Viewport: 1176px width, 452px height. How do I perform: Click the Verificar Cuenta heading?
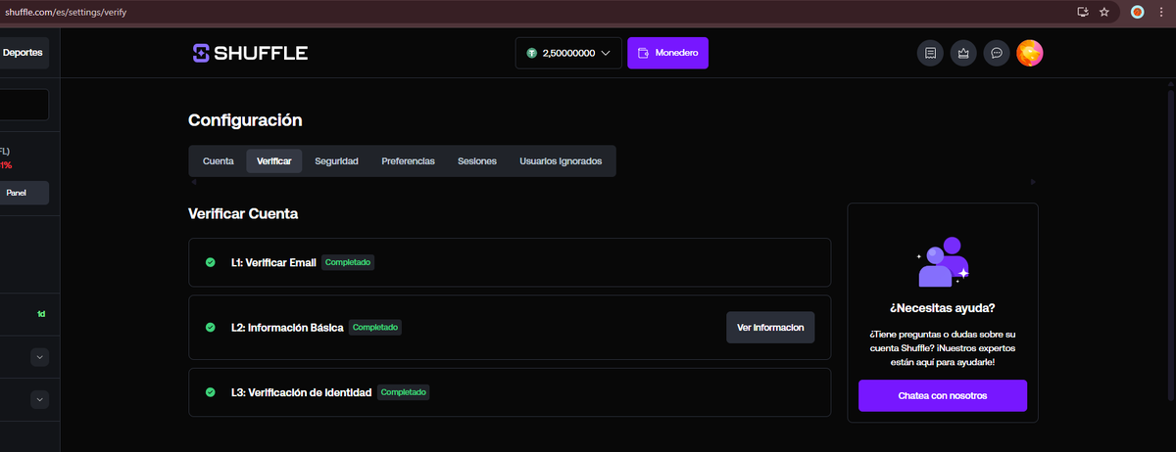coord(243,213)
